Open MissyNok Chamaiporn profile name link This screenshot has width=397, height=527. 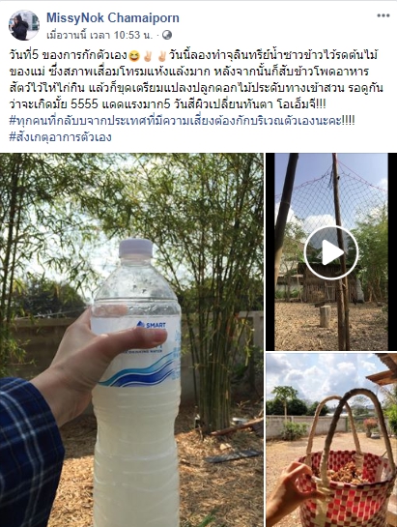pyautogui.click(x=113, y=17)
